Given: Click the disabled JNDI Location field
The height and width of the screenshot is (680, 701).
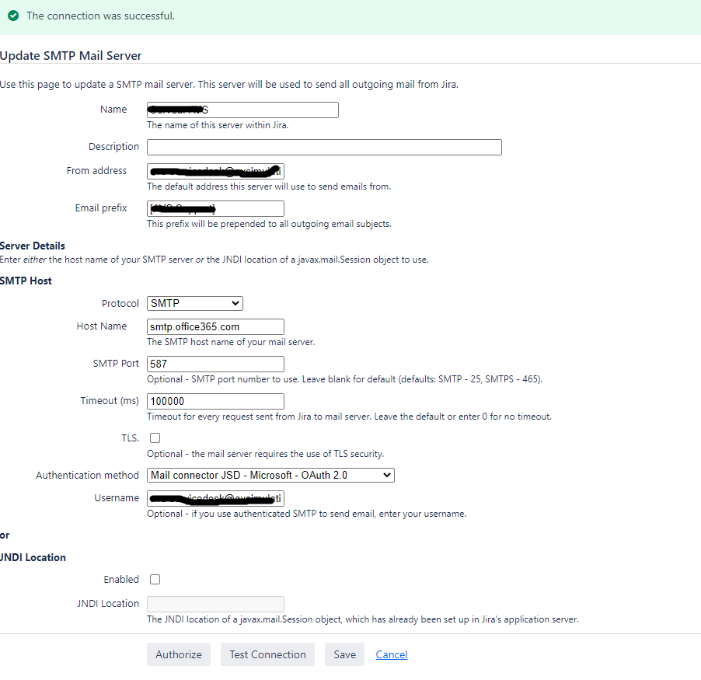Looking at the screenshot, I should 215,604.
